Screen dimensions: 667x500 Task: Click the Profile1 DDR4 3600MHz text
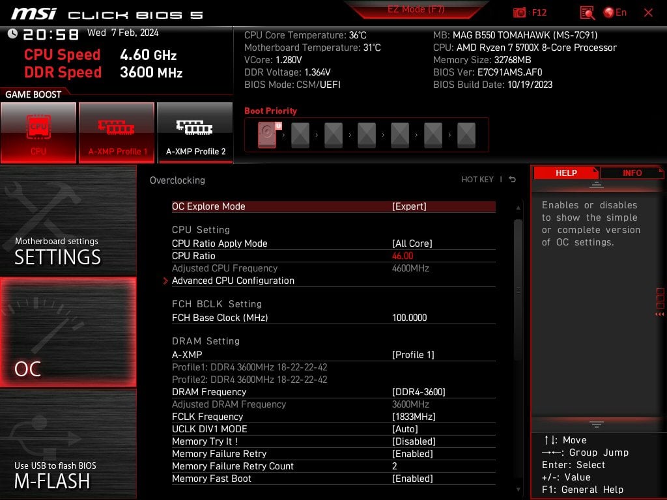pos(249,367)
